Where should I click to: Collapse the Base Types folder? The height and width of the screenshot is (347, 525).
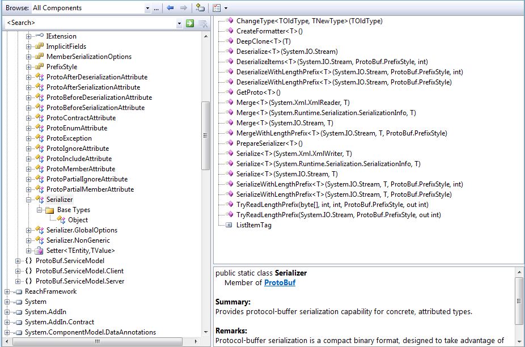[39, 210]
